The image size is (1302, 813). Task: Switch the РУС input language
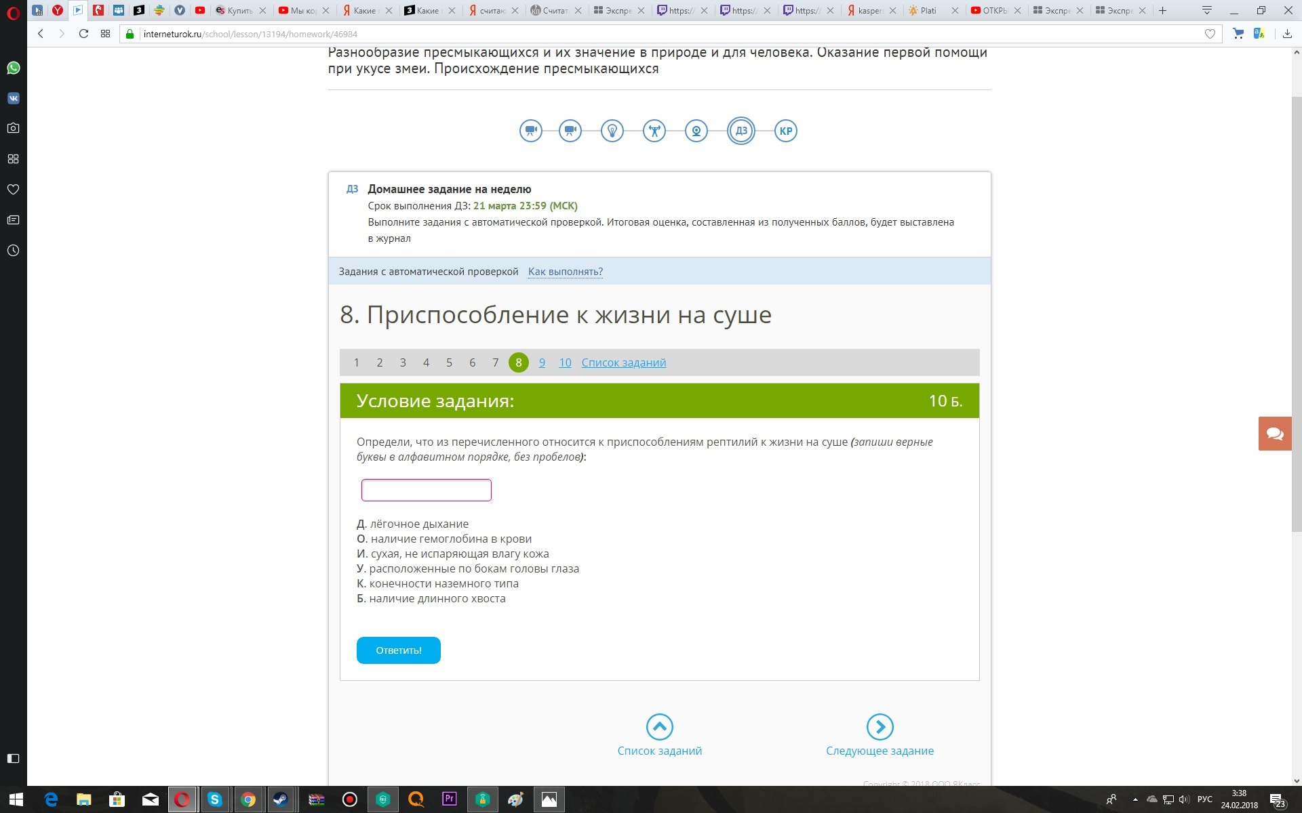[1205, 799]
